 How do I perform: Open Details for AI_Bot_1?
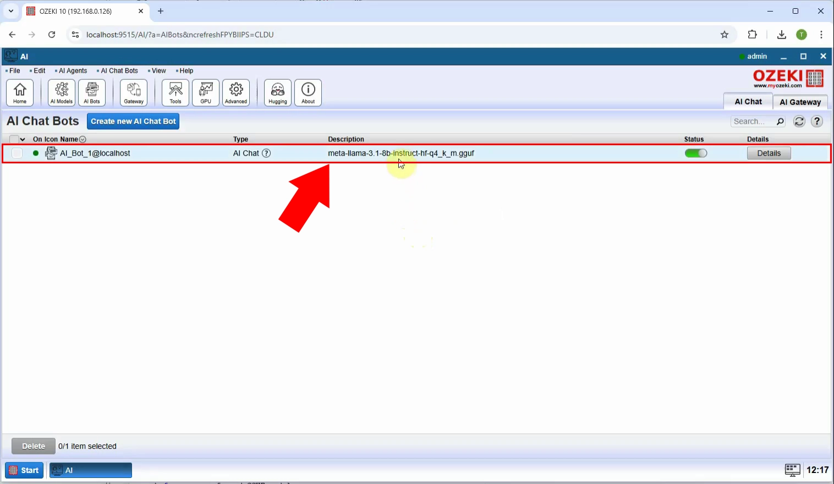tap(769, 153)
